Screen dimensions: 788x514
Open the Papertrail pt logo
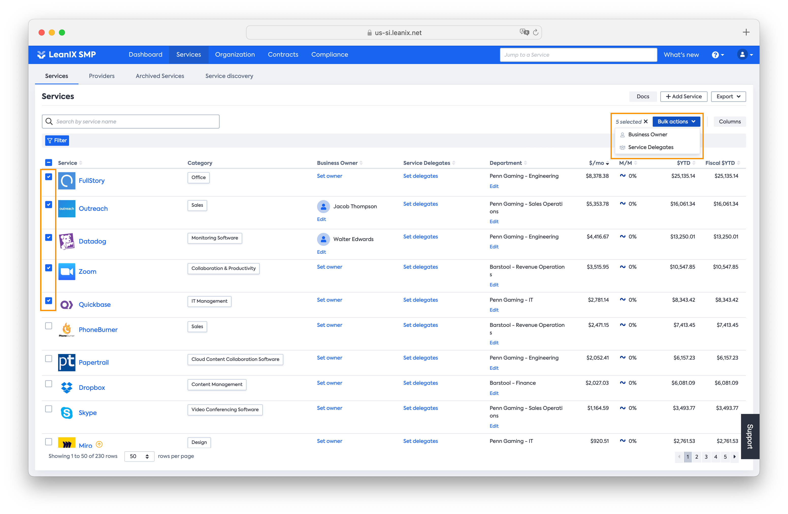(x=67, y=362)
